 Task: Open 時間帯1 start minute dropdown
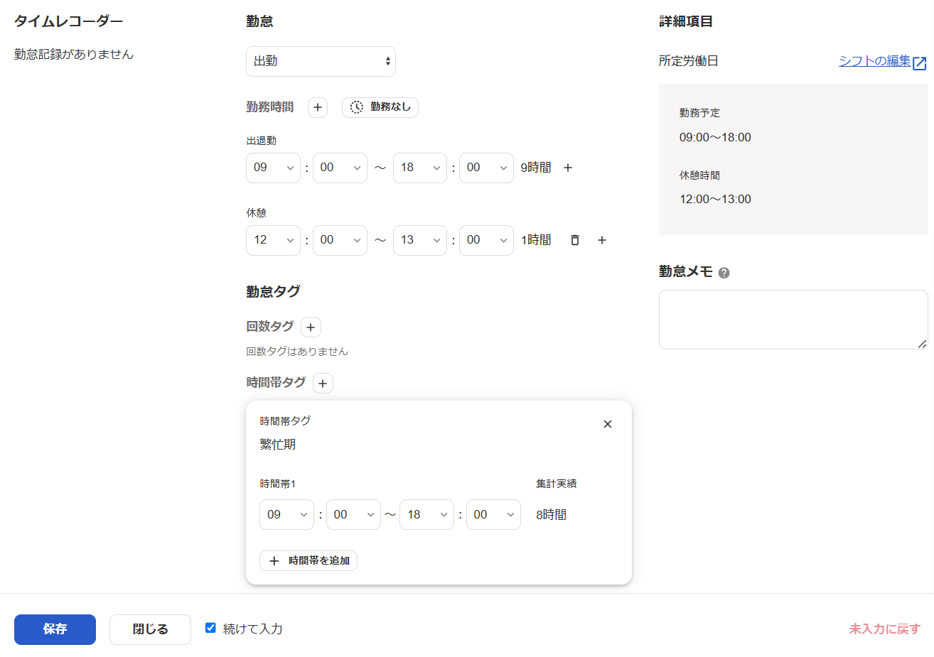point(353,515)
